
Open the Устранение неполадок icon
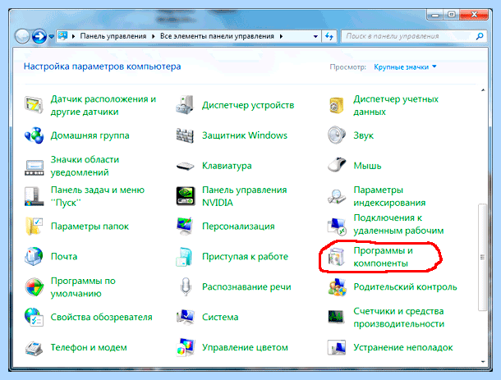(337, 347)
